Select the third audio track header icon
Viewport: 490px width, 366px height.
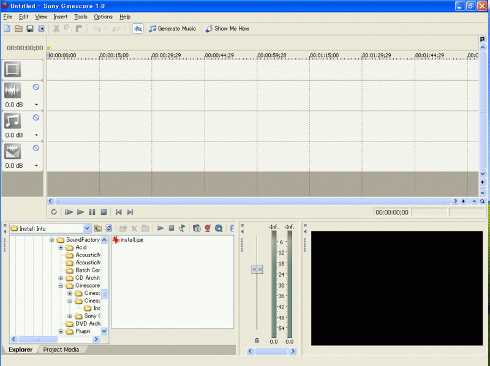coord(12,151)
